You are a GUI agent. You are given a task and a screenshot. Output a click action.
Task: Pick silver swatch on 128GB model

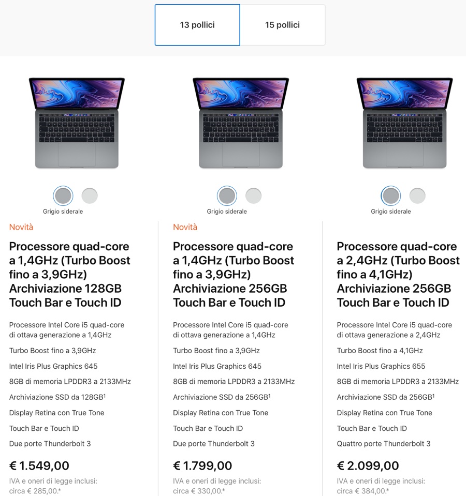coord(90,196)
